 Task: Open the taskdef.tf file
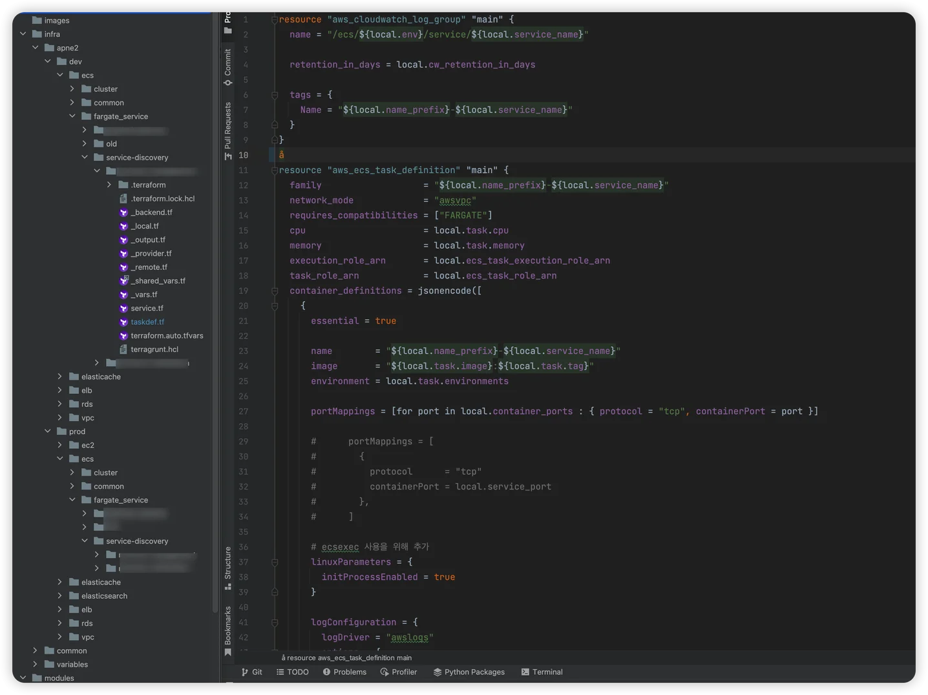click(147, 322)
